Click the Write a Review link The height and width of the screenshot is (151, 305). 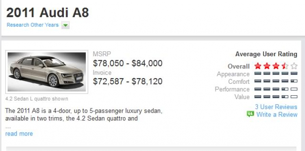click(x=277, y=114)
